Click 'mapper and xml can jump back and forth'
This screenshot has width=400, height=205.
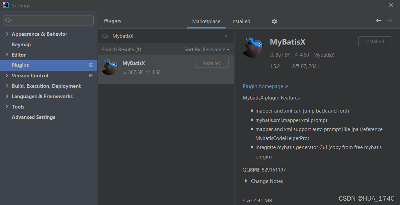point(302,111)
